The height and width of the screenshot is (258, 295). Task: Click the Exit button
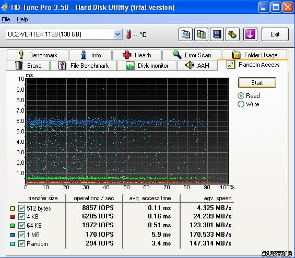pyautogui.click(x=275, y=34)
